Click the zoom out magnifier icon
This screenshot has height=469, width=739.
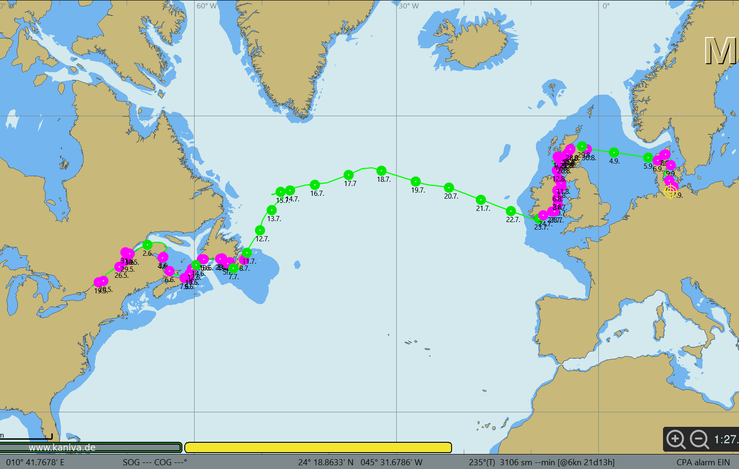click(x=699, y=439)
